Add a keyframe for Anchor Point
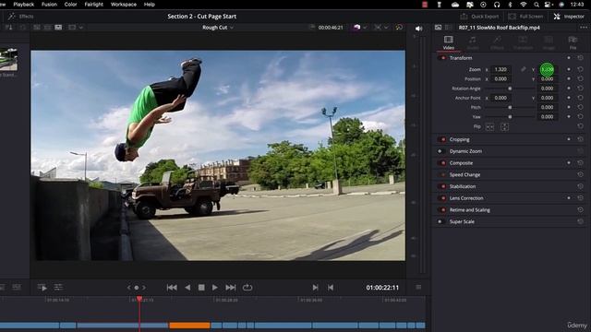Viewport: 591px width, 332px height. pos(569,98)
